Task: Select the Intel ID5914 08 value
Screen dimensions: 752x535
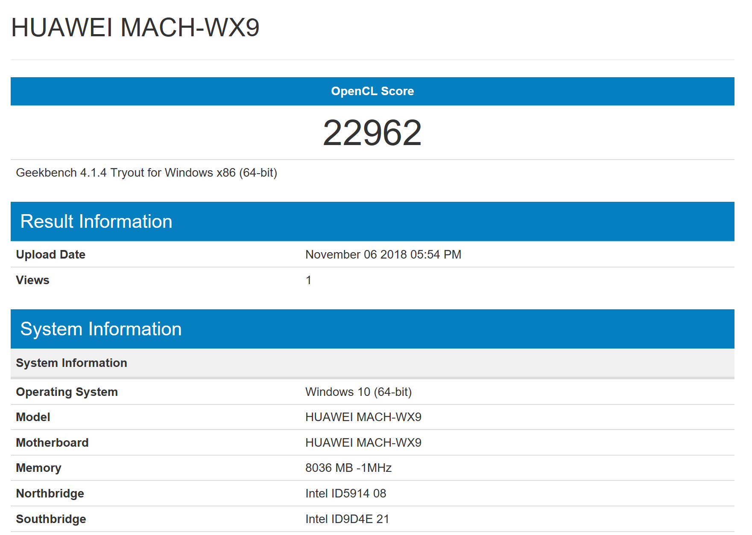Action: click(345, 494)
